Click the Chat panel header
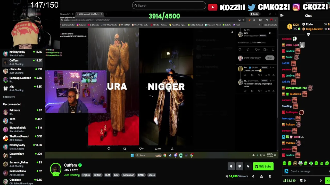Image resolution: width=330 pixels, height=185 pixels. [308, 16]
